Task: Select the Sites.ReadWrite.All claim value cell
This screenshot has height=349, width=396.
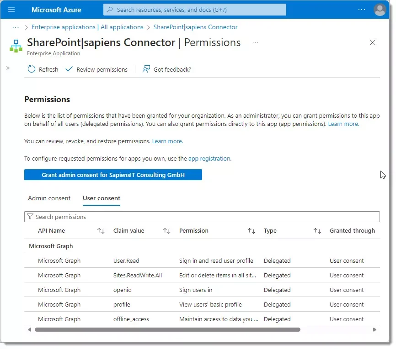Action: click(x=138, y=275)
